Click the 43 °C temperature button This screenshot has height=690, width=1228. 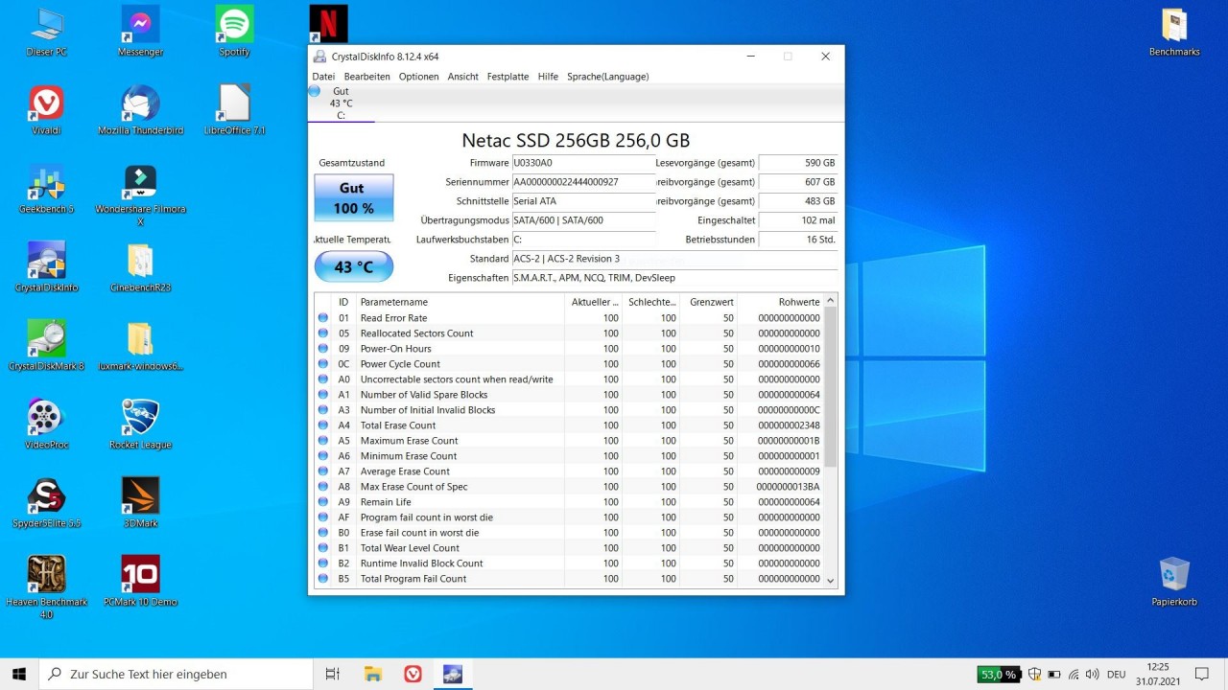tap(353, 266)
